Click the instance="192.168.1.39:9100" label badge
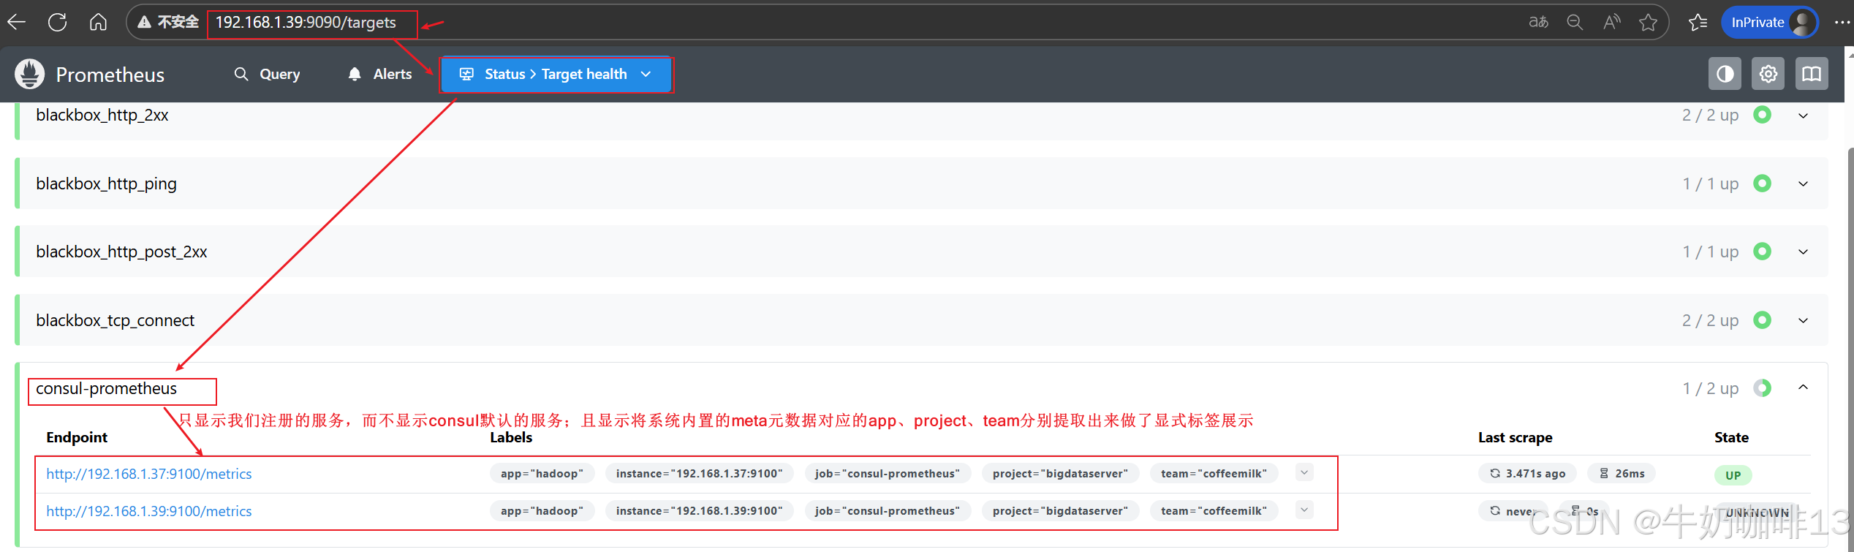Screen dimensions: 1854x552 (700, 511)
